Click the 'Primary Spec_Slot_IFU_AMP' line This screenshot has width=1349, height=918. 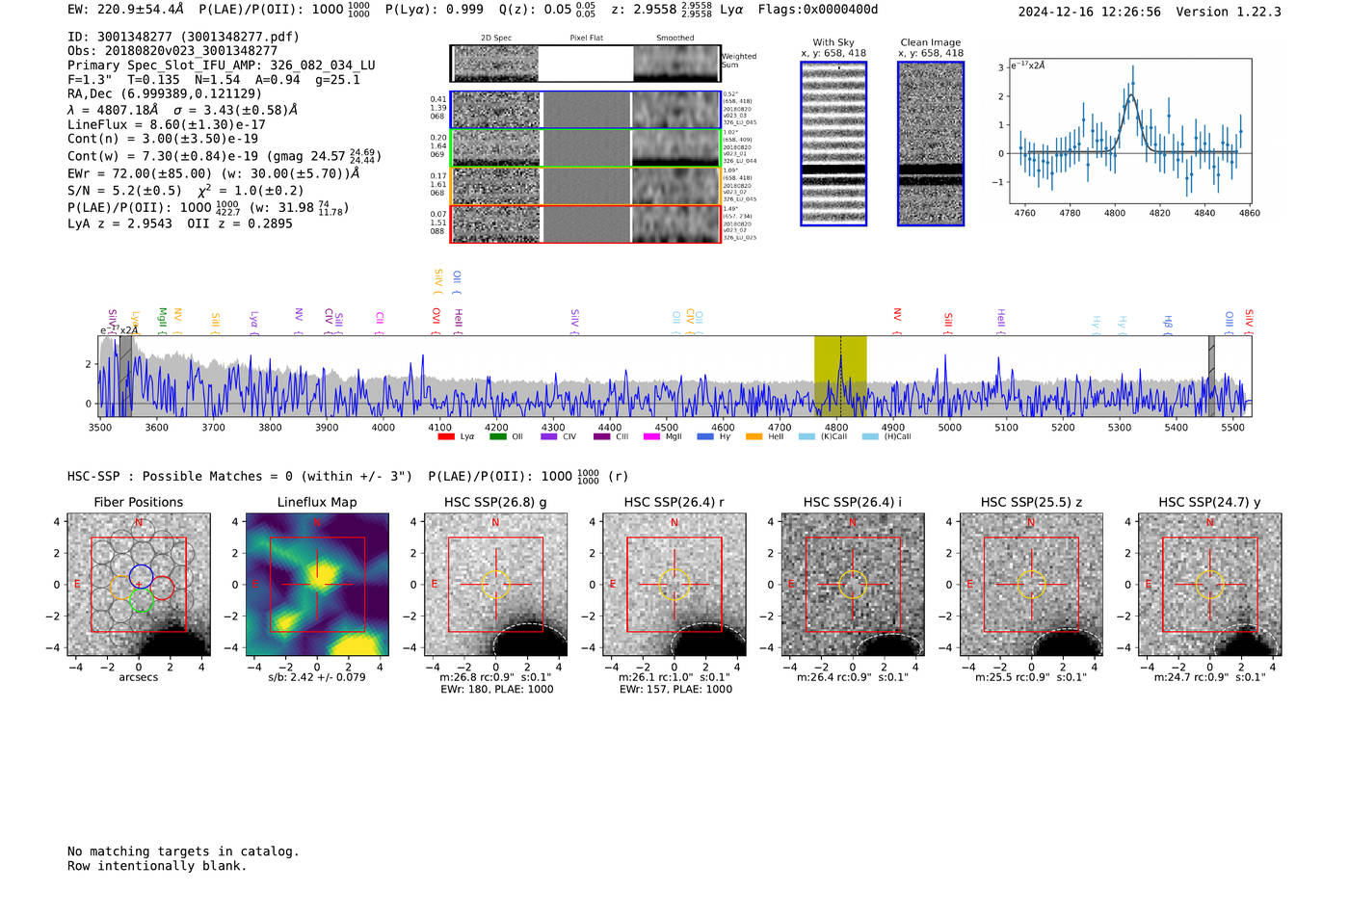pyautogui.click(x=222, y=66)
